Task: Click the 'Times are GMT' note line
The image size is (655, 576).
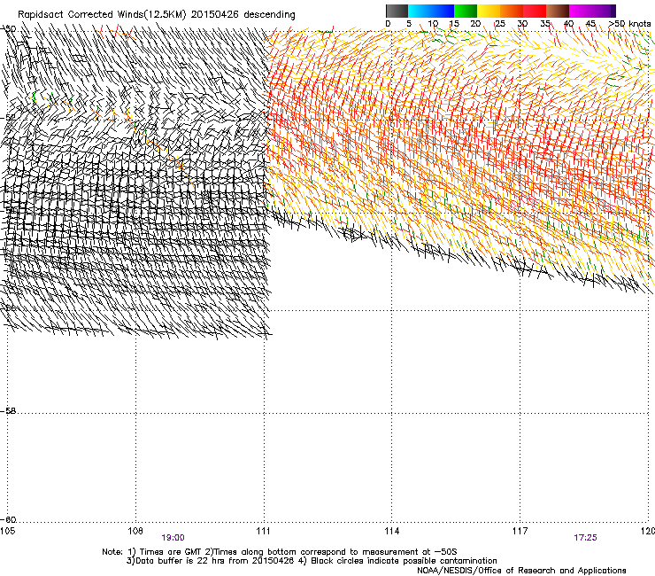Action: click(280, 552)
